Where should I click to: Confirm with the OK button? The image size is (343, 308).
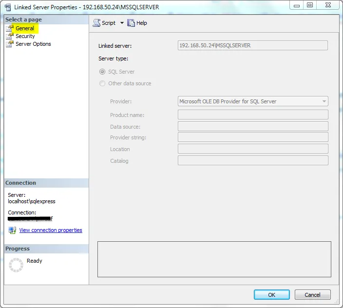272,295
